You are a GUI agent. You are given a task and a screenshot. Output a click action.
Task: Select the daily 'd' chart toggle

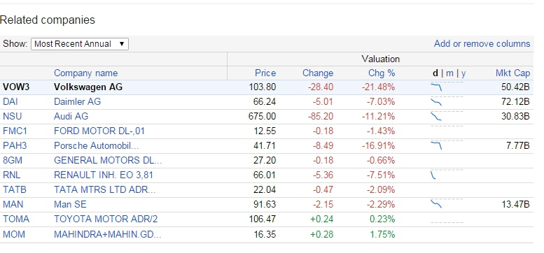[435, 73]
